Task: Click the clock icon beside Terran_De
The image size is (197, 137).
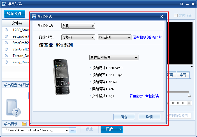Action: click(6, 55)
